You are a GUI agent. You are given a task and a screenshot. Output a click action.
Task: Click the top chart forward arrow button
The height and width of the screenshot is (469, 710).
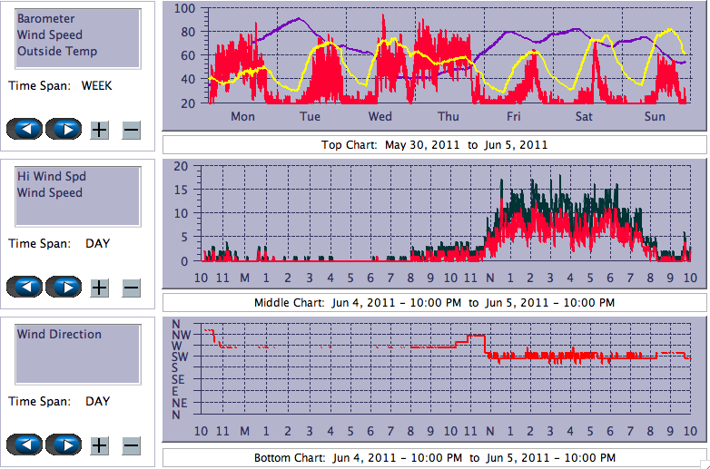64,129
